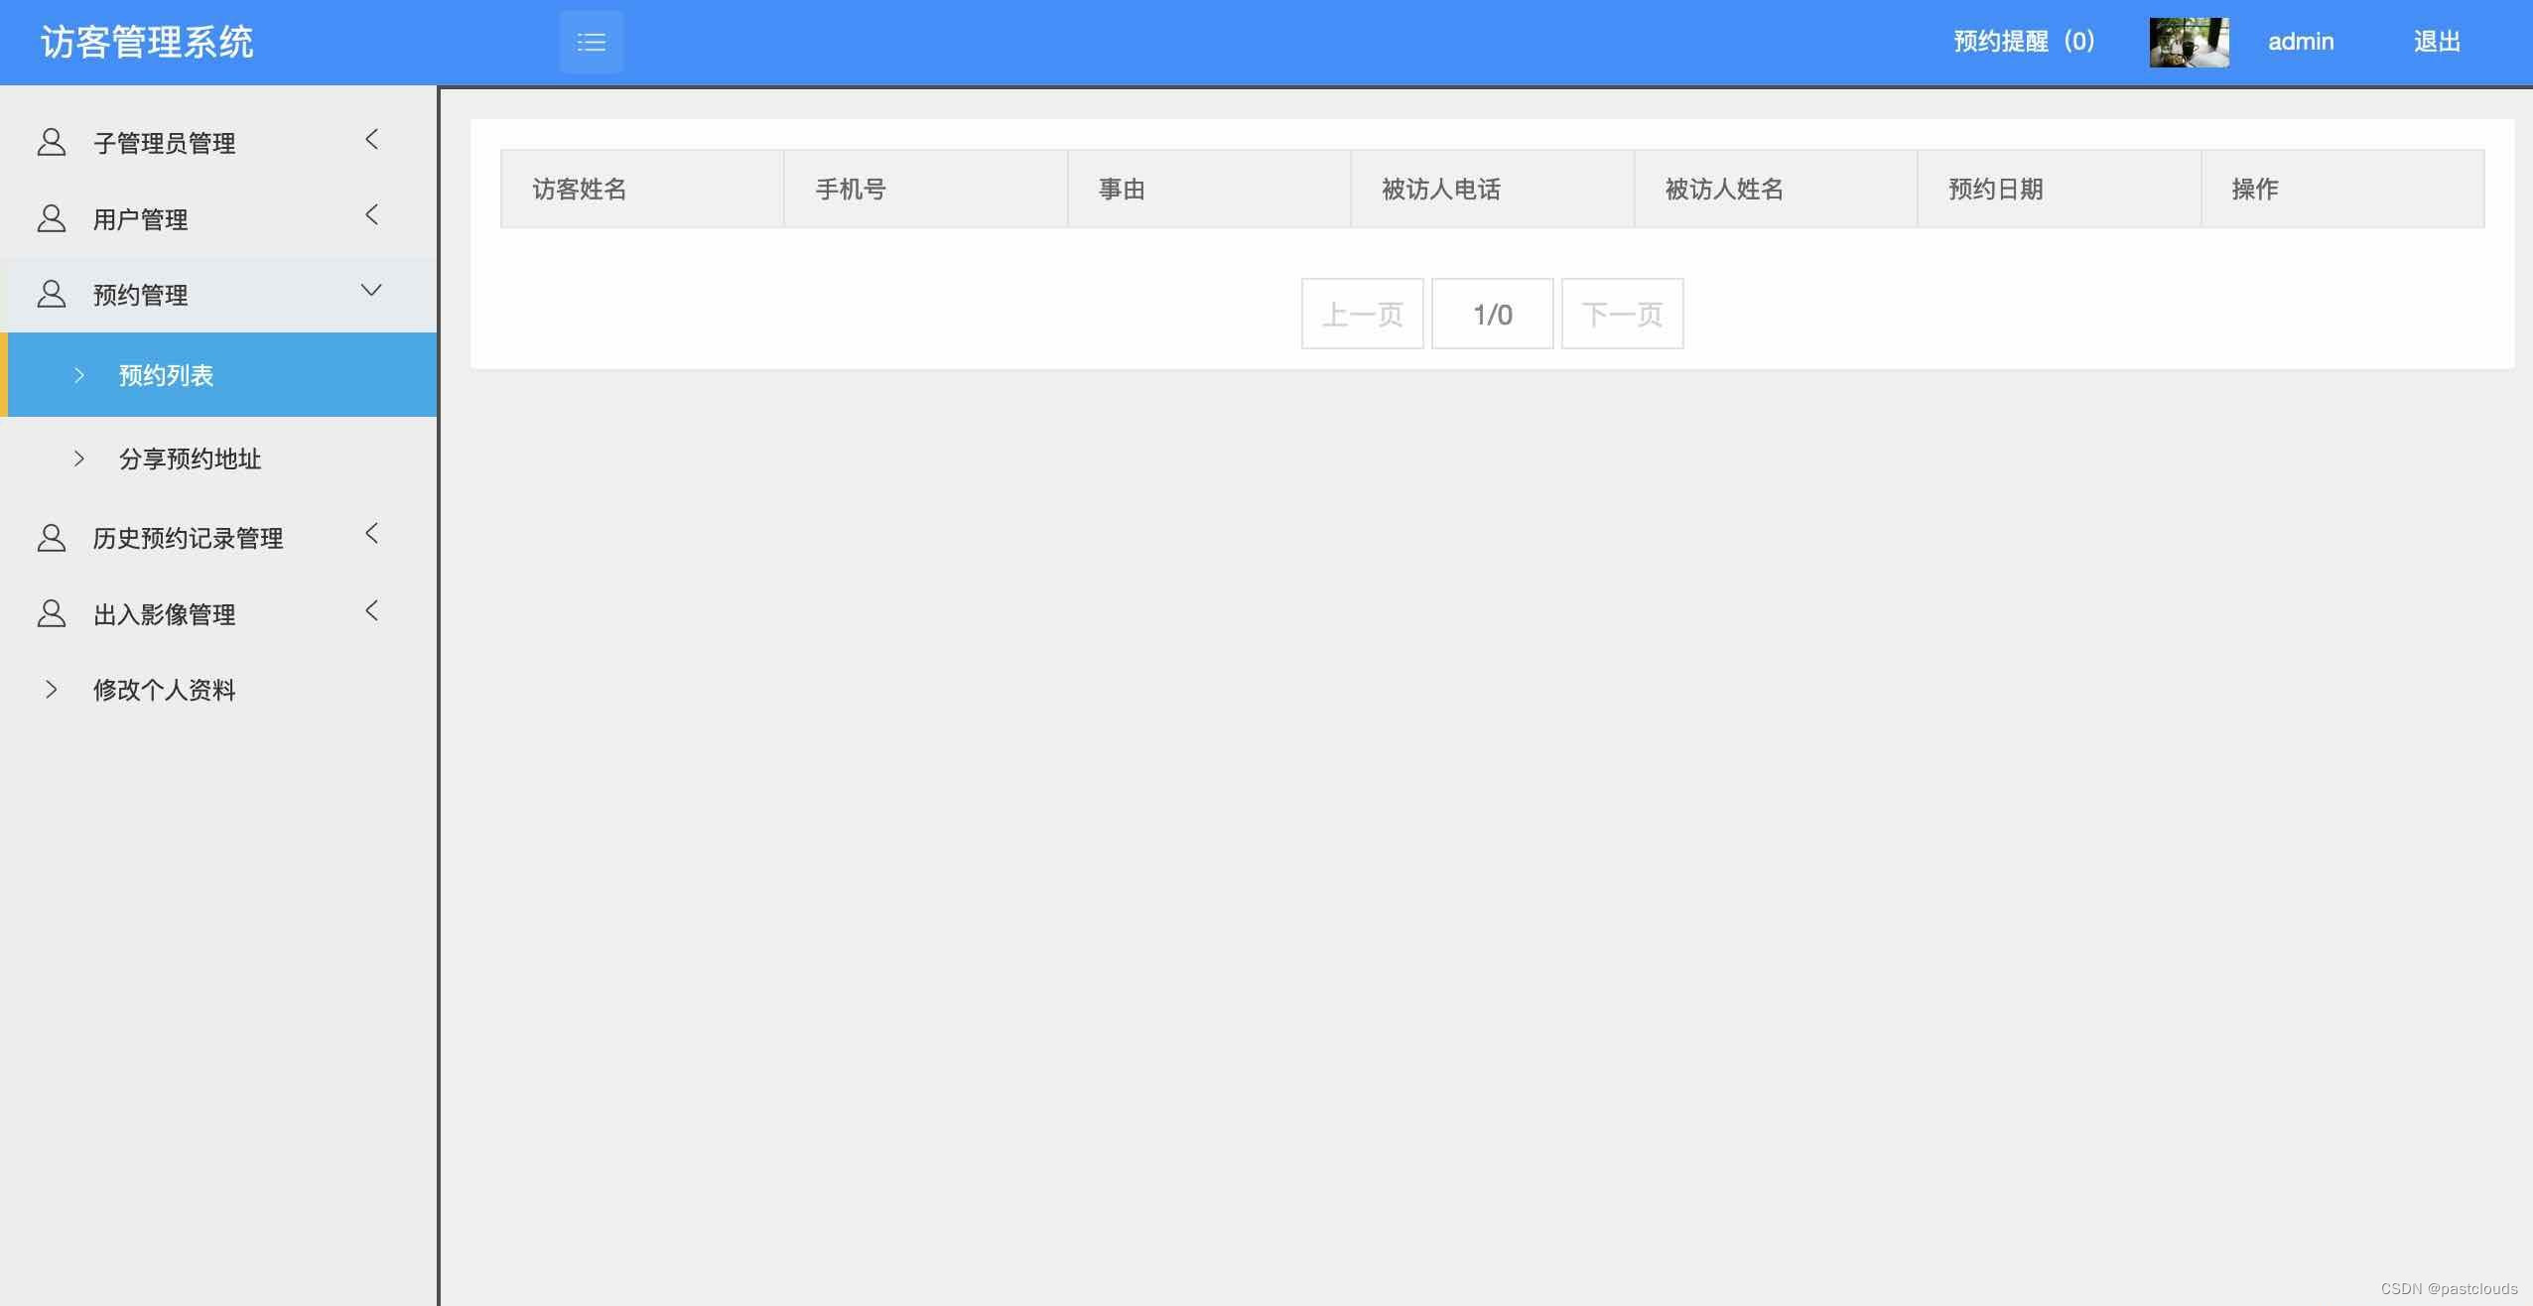This screenshot has height=1306, width=2533.
Task: Click the 访客姓名 column header
Action: pyautogui.click(x=642, y=189)
